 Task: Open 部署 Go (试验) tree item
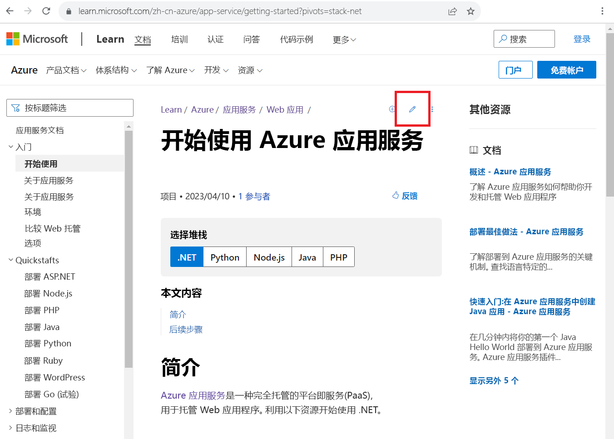tap(52, 394)
